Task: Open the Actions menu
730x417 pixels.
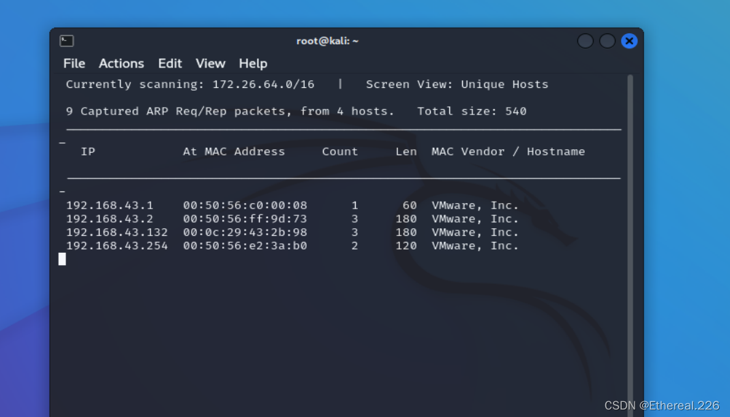Action: coord(121,63)
